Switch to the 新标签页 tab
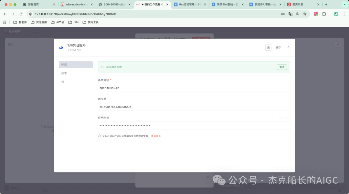Screen dimensions: 349x194 coord(39,5)
